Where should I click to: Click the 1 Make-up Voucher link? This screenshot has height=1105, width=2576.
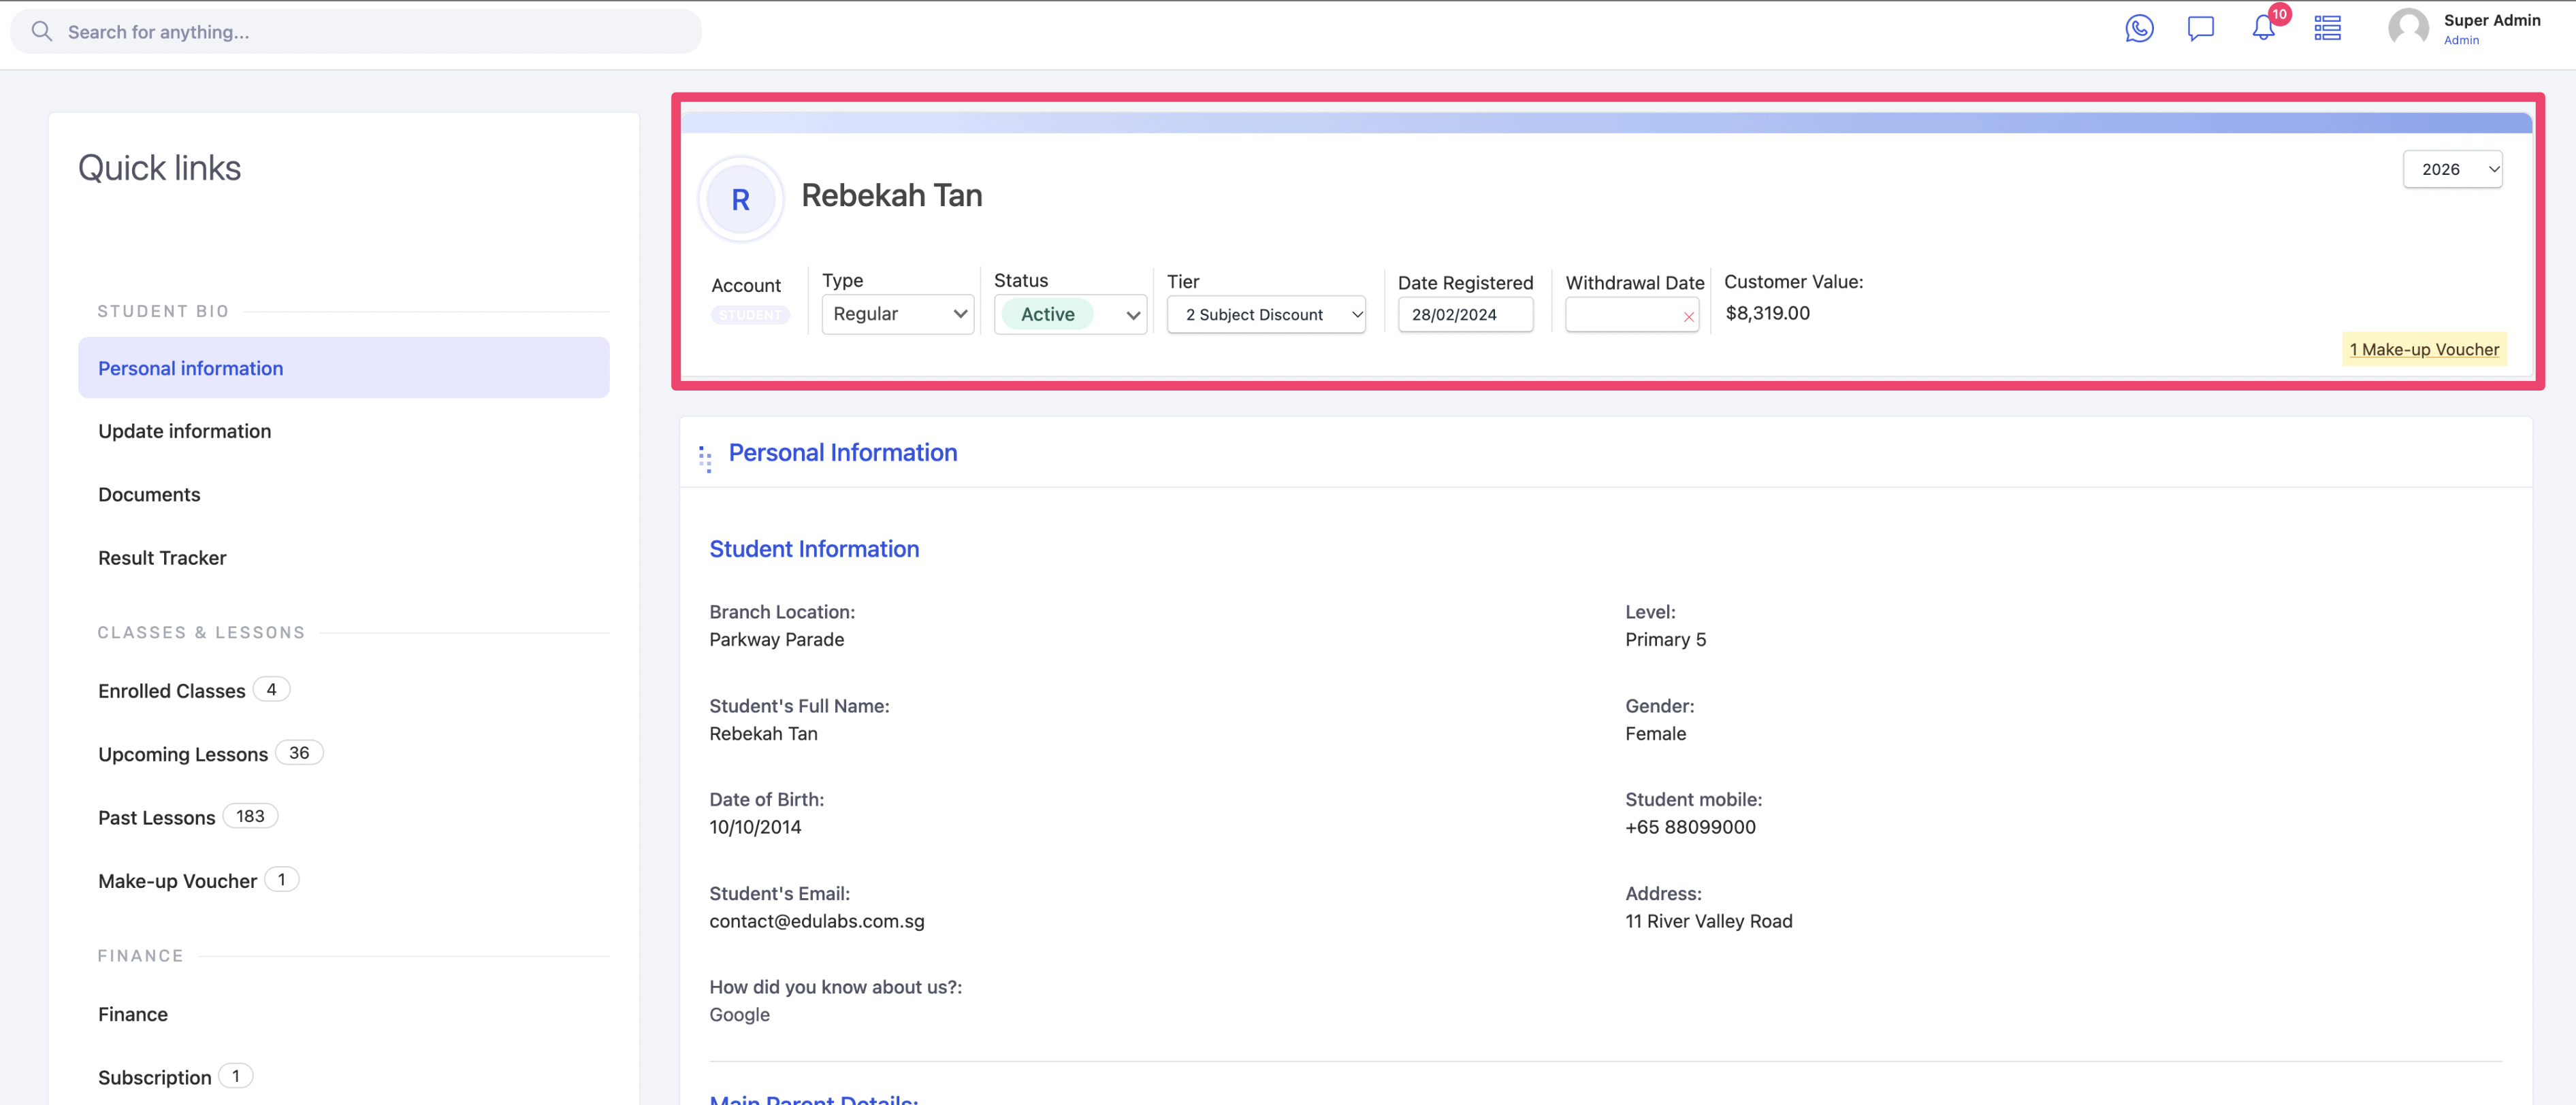(2424, 350)
